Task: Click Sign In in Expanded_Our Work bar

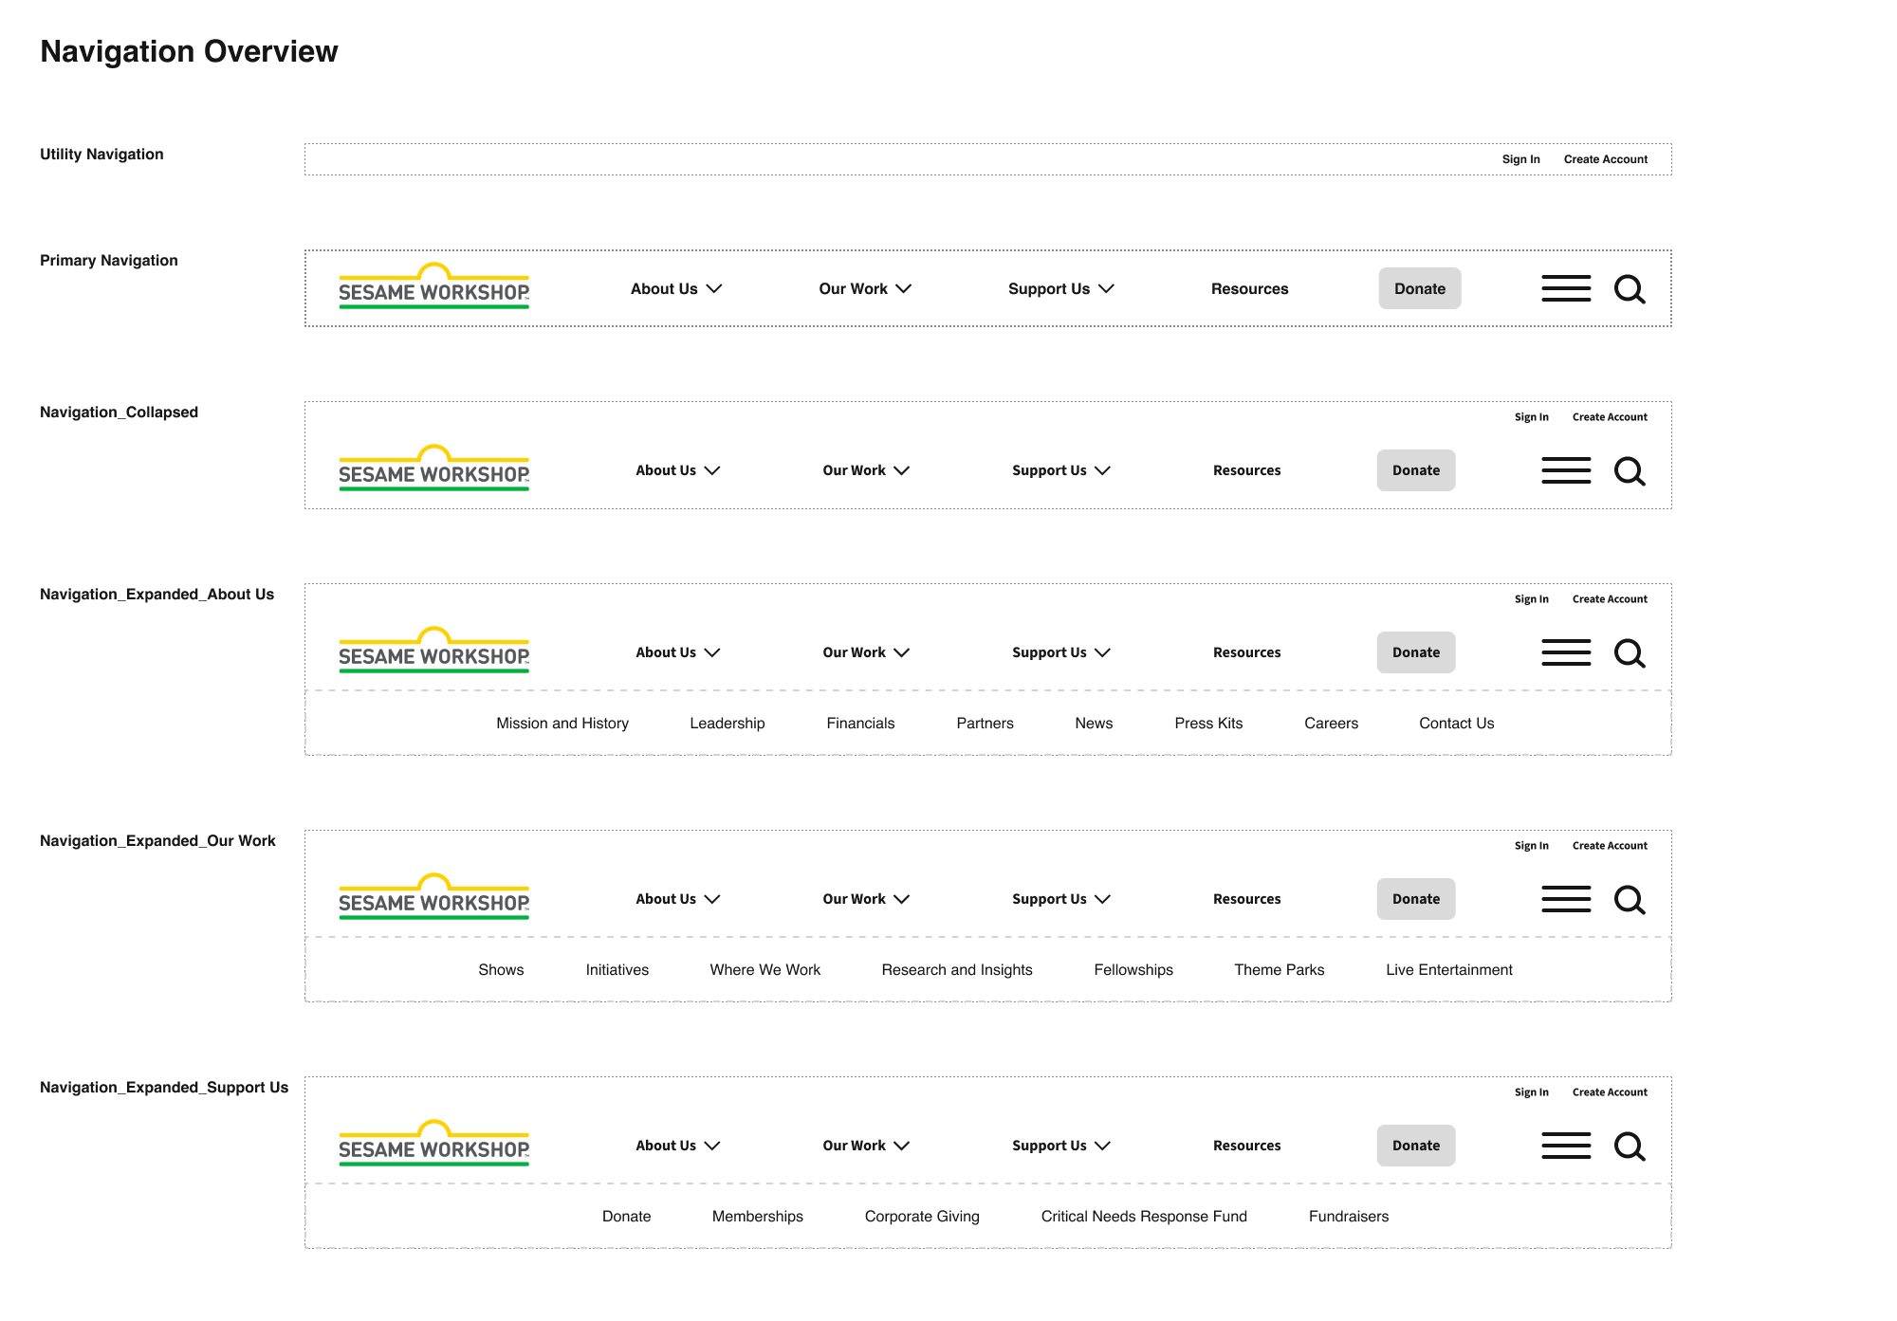Action: coord(1531,846)
